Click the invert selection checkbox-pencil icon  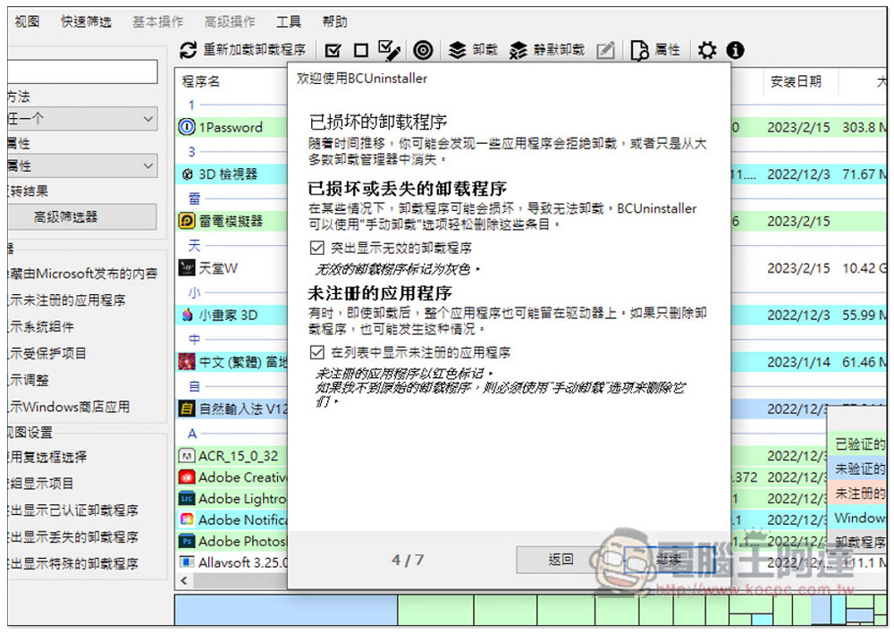click(390, 50)
